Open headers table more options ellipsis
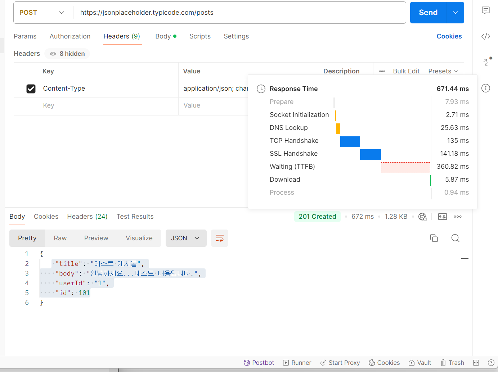This screenshot has height=372, width=498. (x=382, y=71)
